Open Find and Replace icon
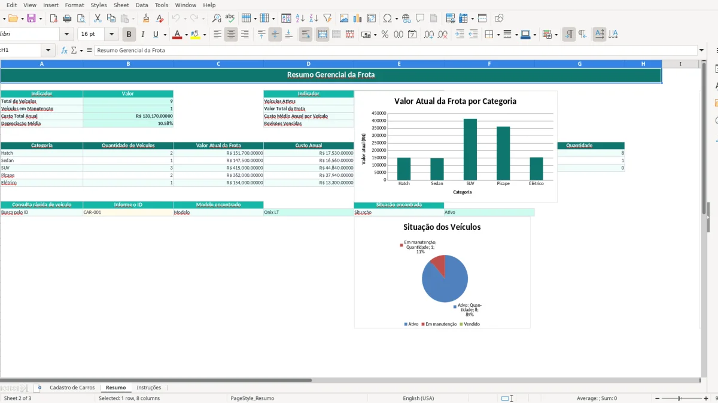Screen dimensions: 718x403 click(x=217, y=19)
